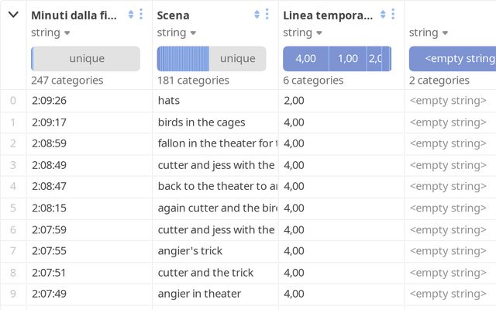Select the 2:09:26 time cell

[x=49, y=100]
